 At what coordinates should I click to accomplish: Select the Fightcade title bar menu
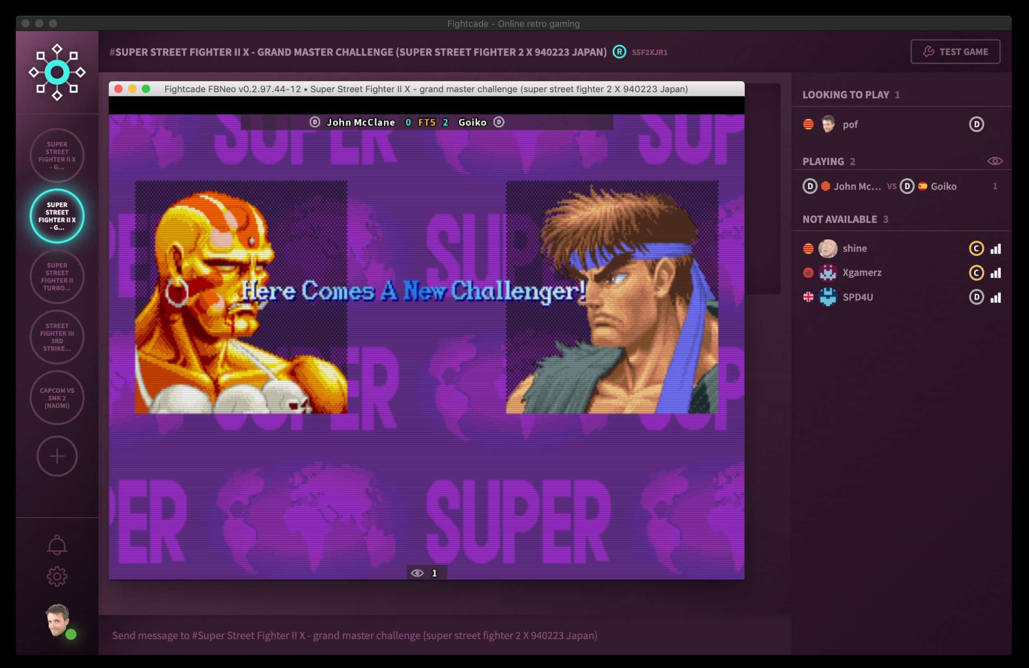coord(514,22)
